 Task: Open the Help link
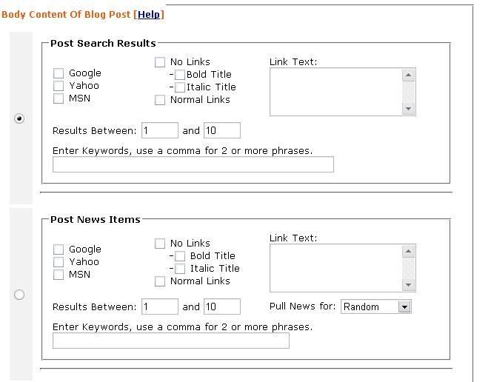149,14
